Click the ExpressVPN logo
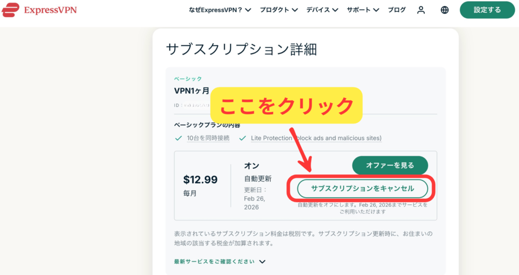 tap(39, 10)
